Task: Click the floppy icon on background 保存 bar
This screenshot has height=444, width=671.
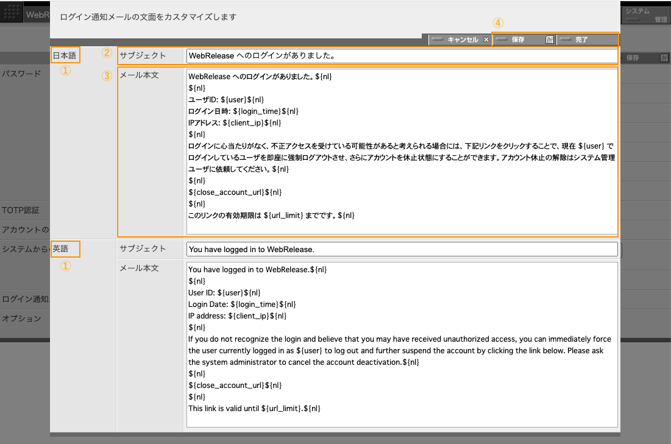Action: tap(664, 58)
